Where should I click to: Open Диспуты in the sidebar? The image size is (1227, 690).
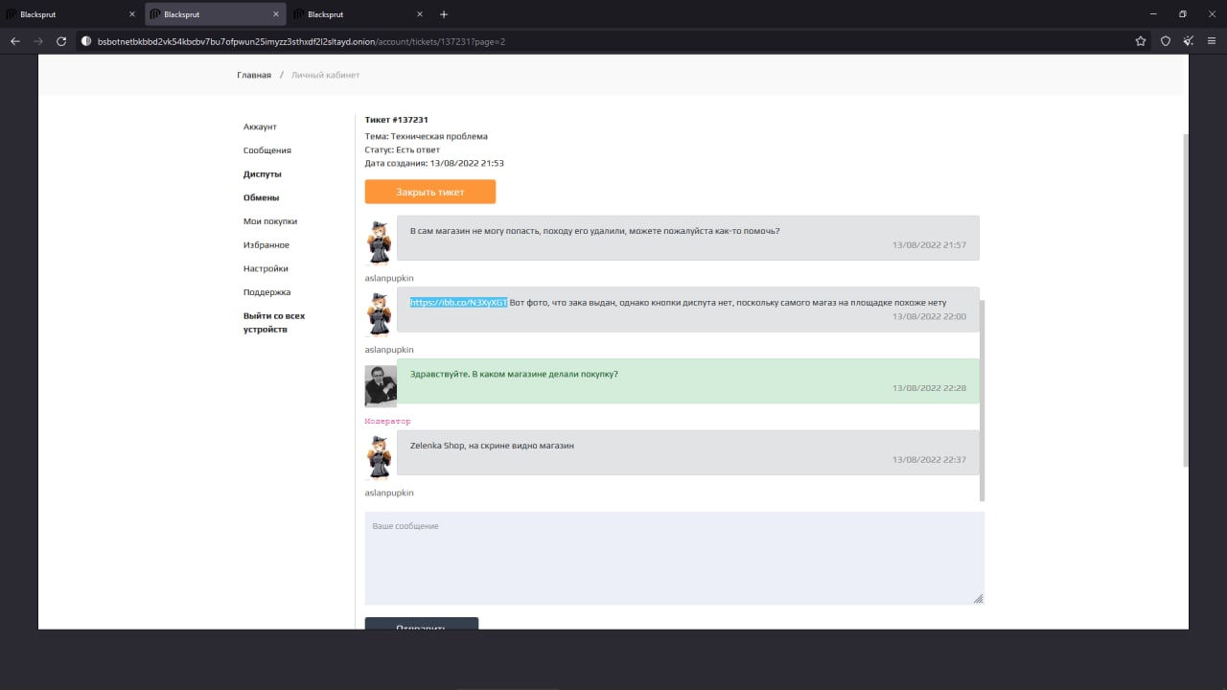tap(263, 174)
